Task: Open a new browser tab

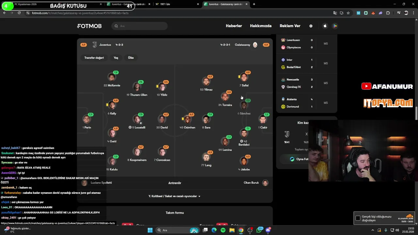Action: pos(254,4)
